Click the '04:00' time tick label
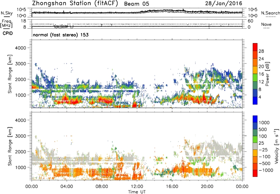 (66, 187)
